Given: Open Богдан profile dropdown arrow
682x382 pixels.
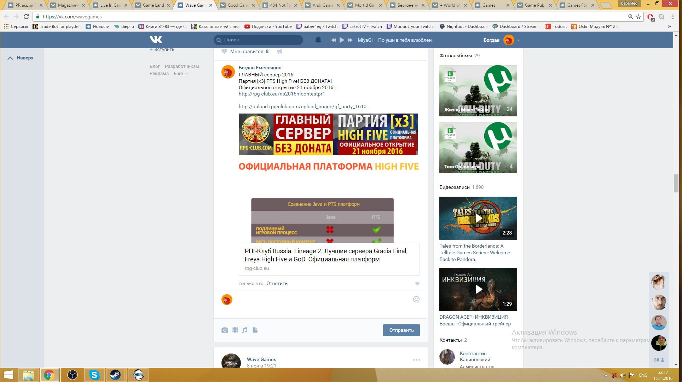Looking at the screenshot, I should pos(518,40).
